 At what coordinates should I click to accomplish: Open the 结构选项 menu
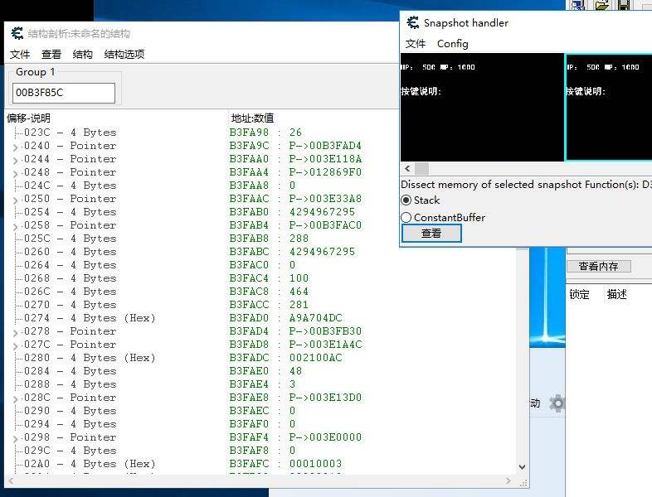pos(124,55)
